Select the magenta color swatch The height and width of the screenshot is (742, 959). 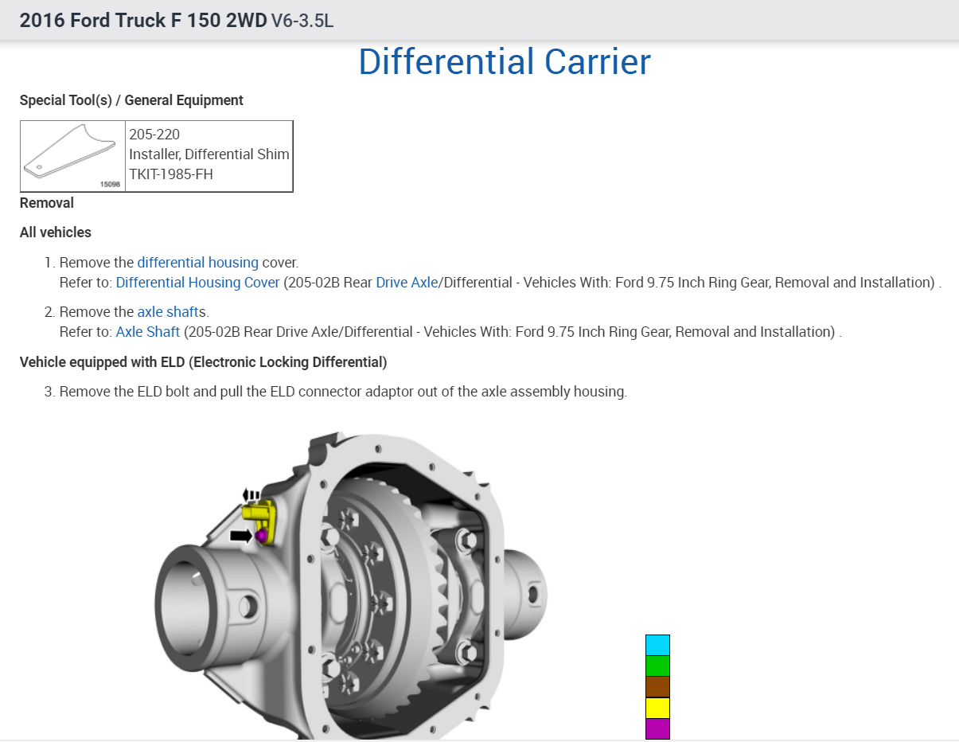click(657, 728)
